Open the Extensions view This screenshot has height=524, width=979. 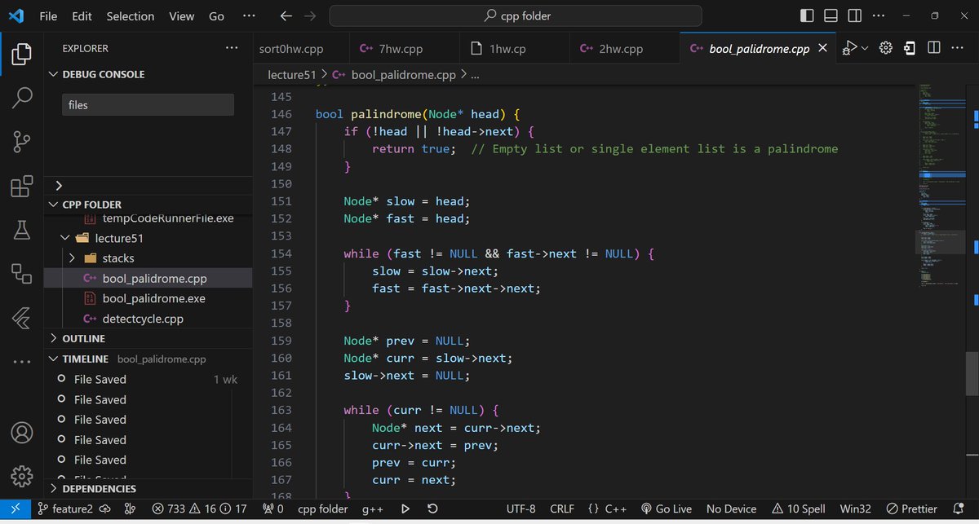point(22,186)
